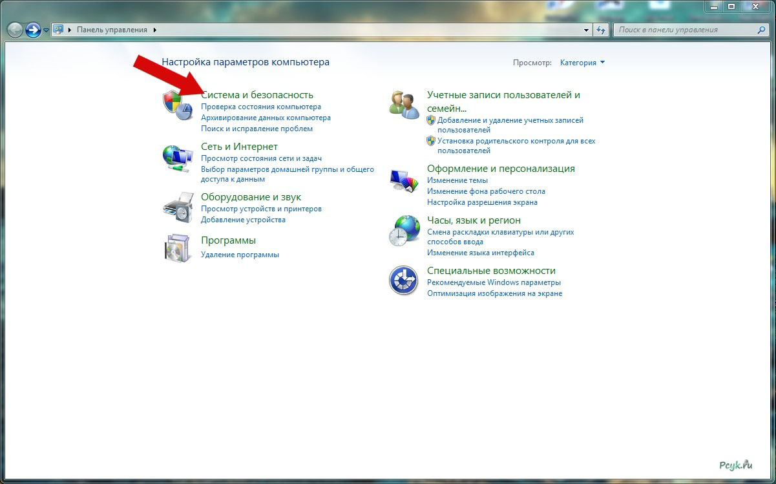Screen dimensions: 776x484
Task: Open the Категория view dropdown
Action: click(583, 63)
